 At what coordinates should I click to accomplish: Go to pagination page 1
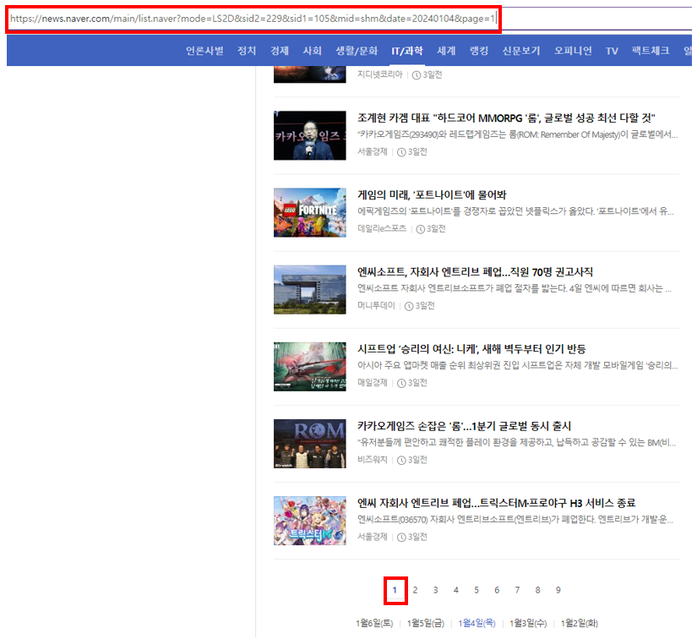click(395, 590)
